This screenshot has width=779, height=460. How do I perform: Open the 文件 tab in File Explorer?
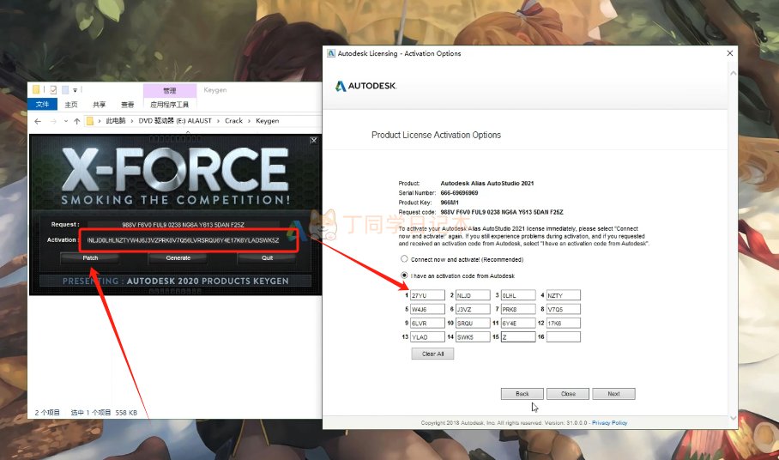point(42,105)
